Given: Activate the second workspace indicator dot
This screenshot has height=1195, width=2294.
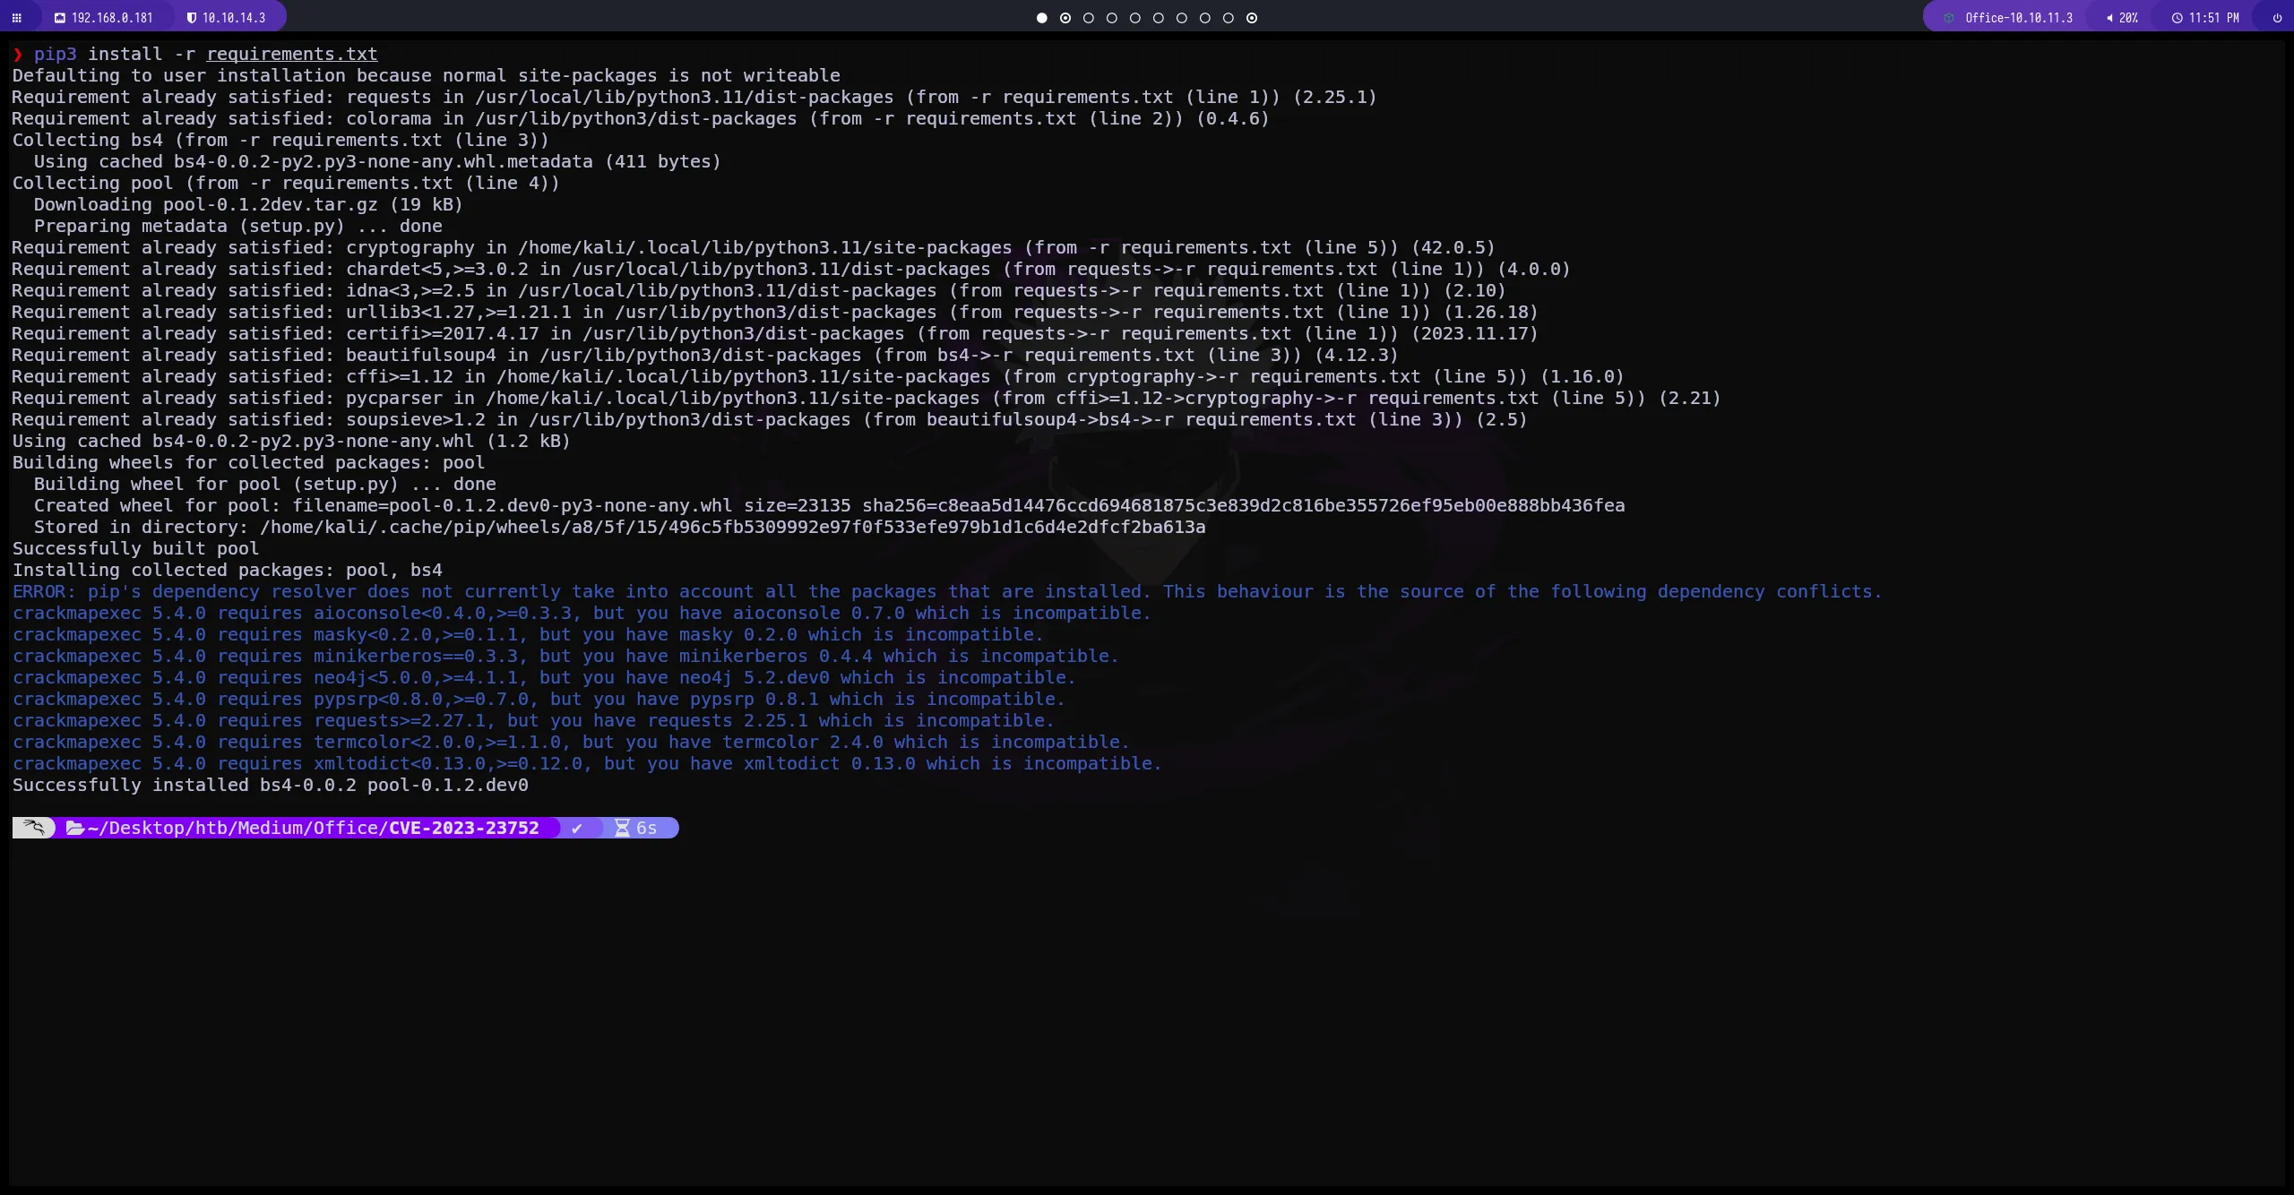Looking at the screenshot, I should tap(1065, 18).
